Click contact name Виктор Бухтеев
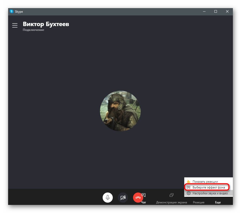The width and height of the screenshot is (241, 213). point(46,24)
